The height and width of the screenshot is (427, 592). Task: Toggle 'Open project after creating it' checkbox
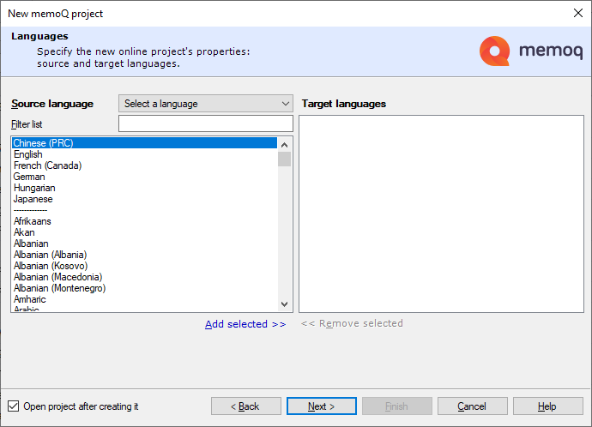(13, 406)
